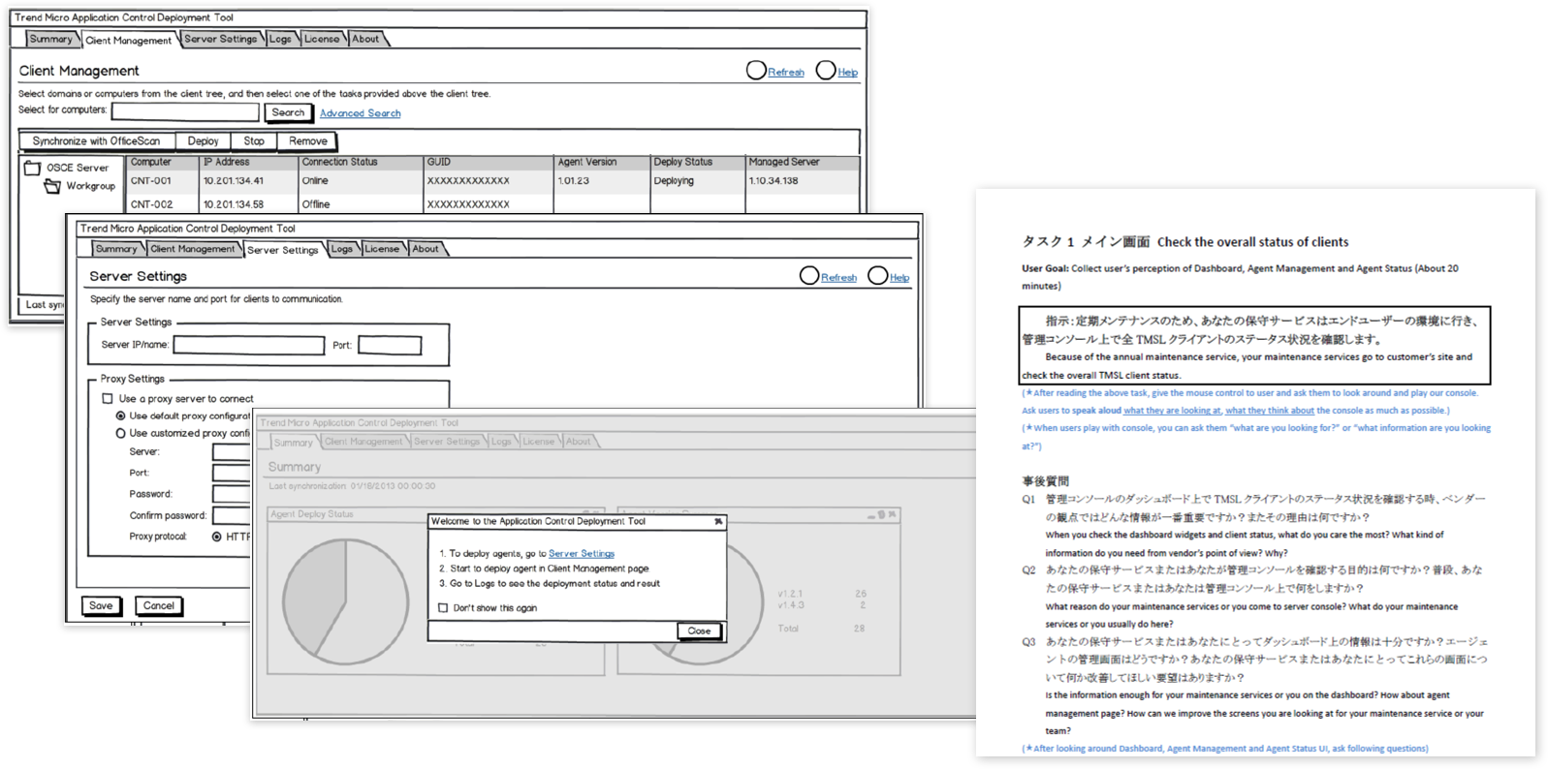Image resolution: width=1548 pixels, height=769 pixels.
Task: Click the 'Offline' connection status cell
Action: click(x=316, y=204)
